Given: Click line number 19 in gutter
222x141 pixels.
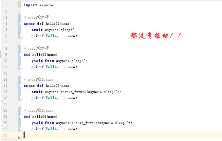Looking at the screenshot, I should tap(5, 117).
